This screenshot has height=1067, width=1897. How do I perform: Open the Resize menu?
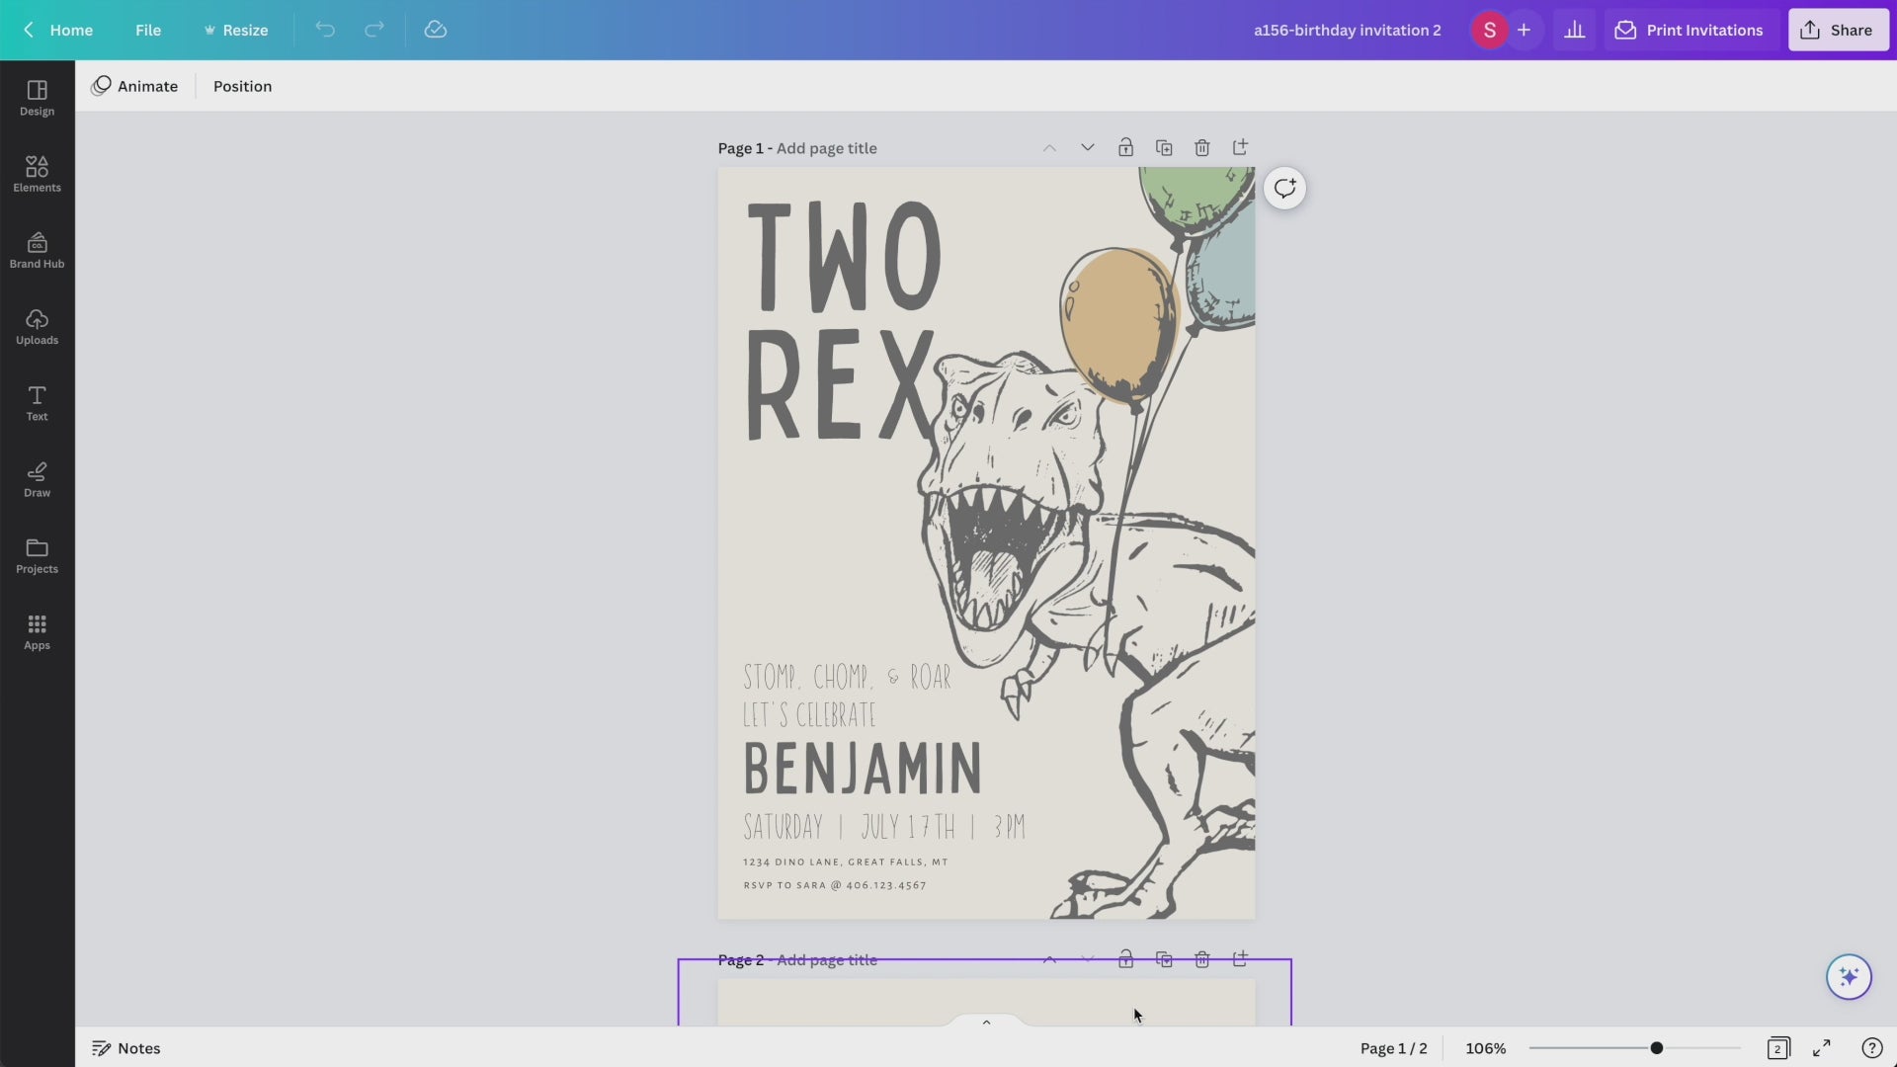tap(235, 30)
